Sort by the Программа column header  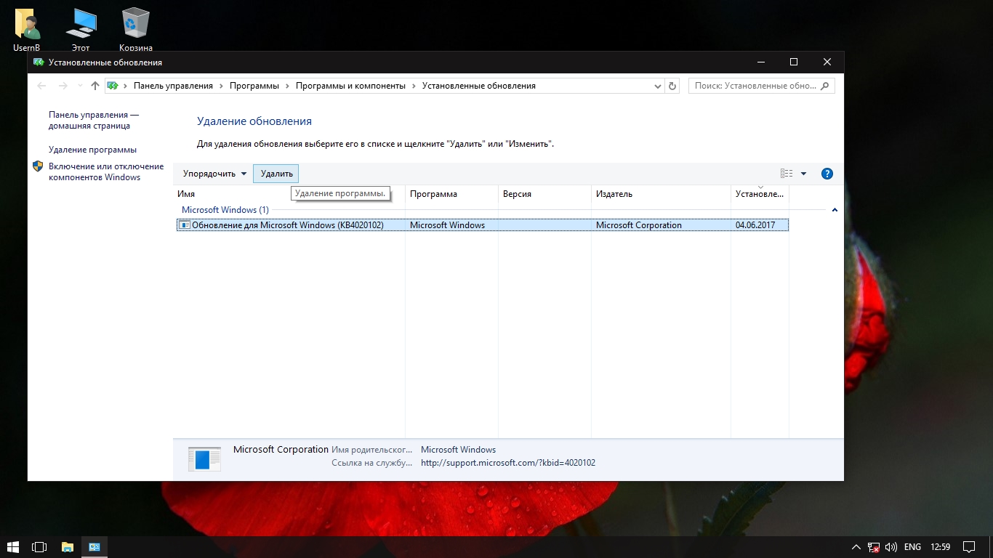point(451,194)
